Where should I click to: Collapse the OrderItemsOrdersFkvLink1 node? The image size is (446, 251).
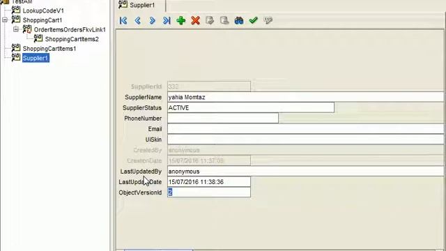pos(16,29)
